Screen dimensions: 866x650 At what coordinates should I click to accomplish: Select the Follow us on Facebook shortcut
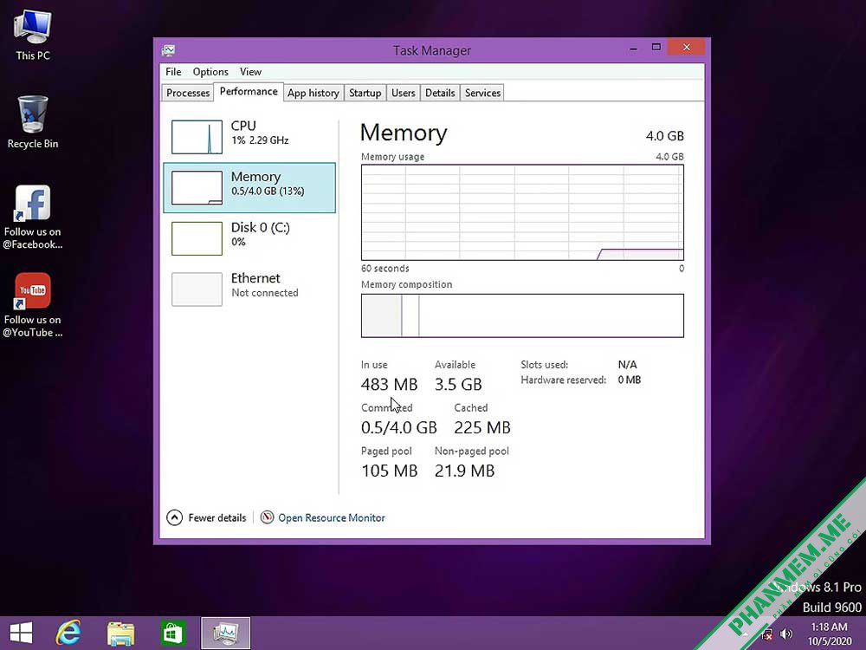point(33,218)
